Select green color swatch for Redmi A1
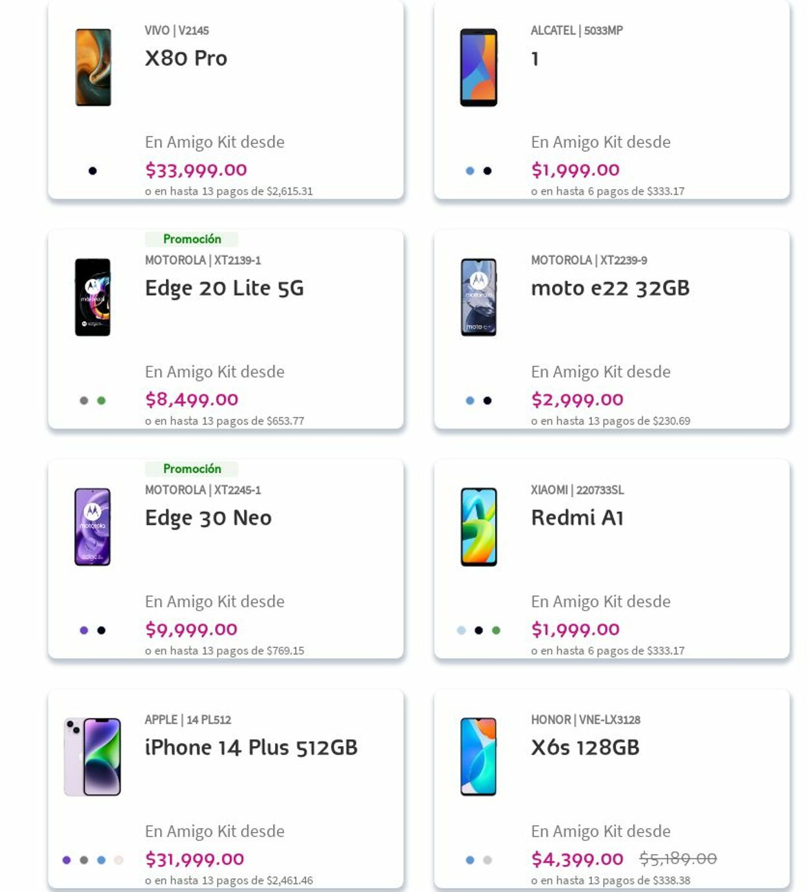Viewport: 807px width, 892px height. 496,631
